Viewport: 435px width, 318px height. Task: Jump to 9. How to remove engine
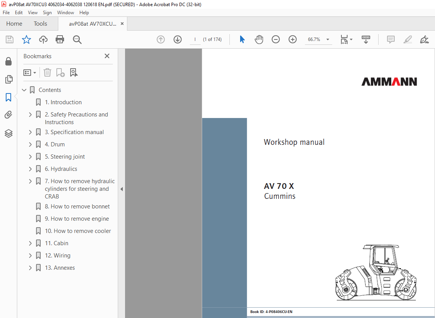pyautogui.click(x=77, y=218)
